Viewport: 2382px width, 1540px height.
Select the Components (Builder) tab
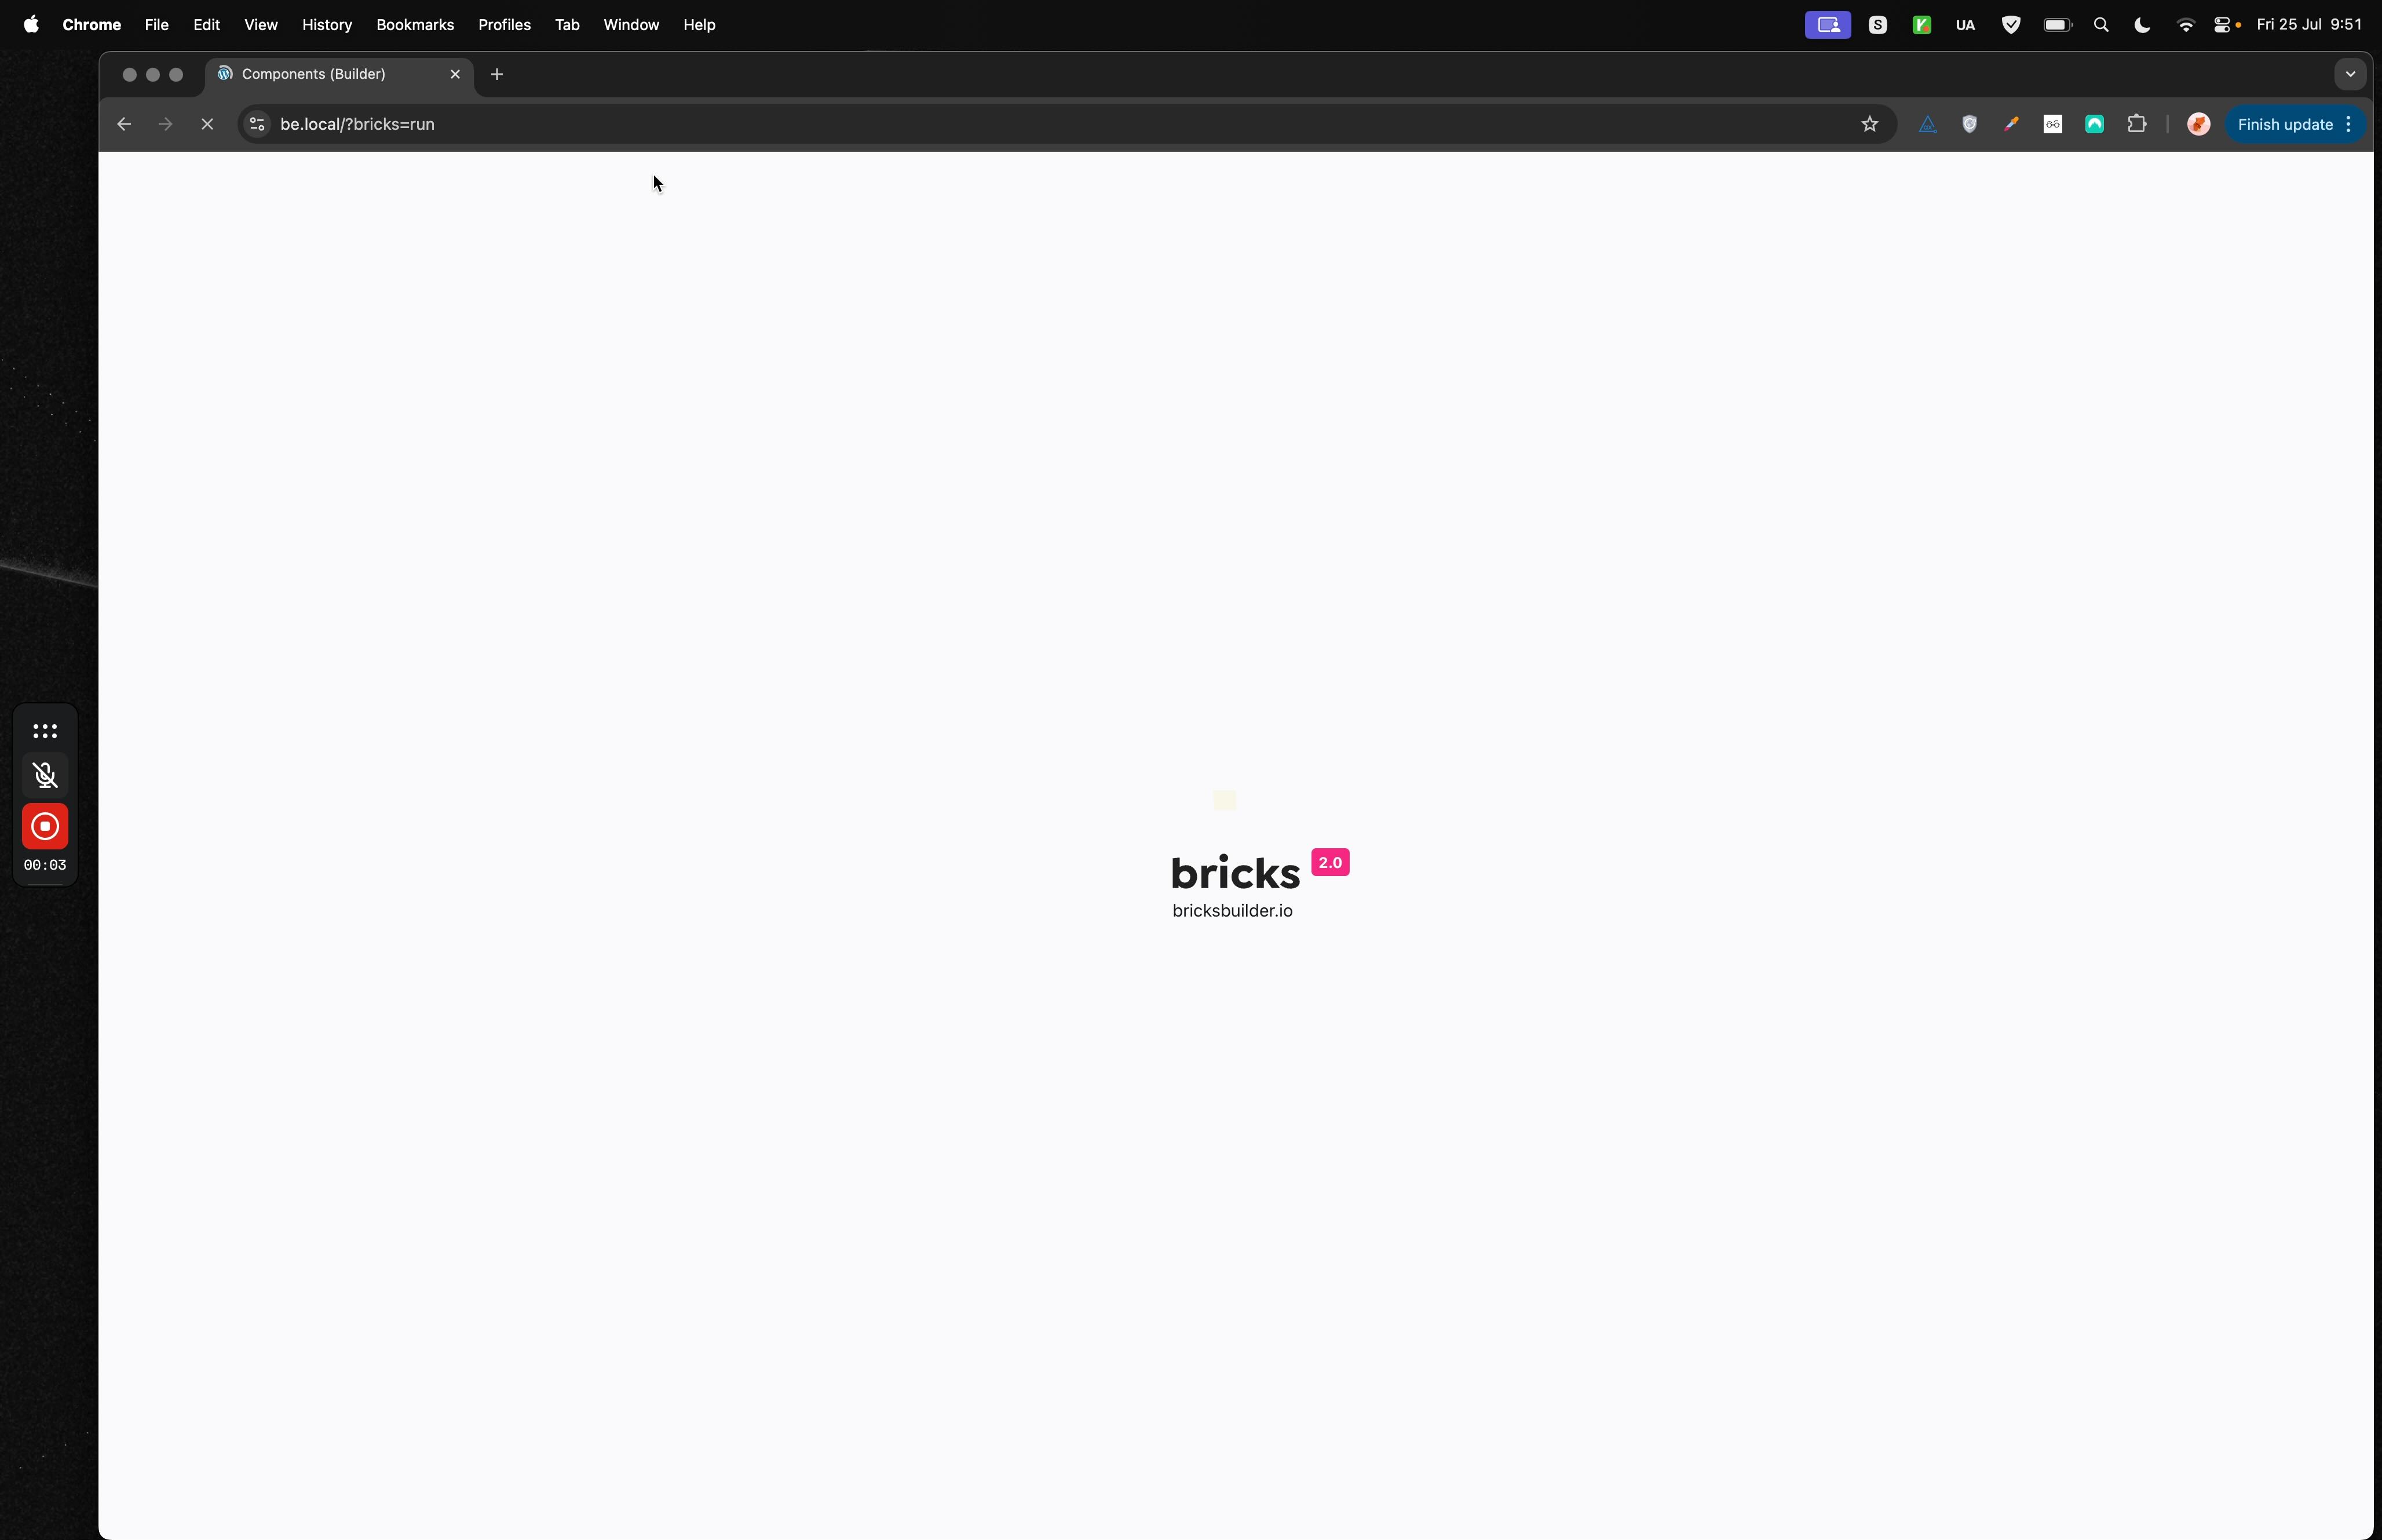coord(314,74)
